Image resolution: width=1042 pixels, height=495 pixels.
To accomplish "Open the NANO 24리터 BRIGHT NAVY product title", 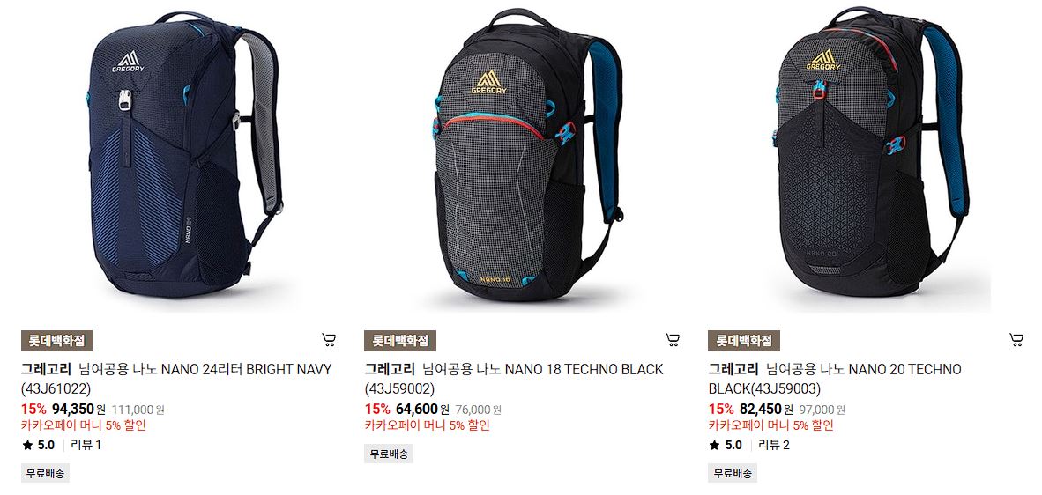I will [x=176, y=378].
